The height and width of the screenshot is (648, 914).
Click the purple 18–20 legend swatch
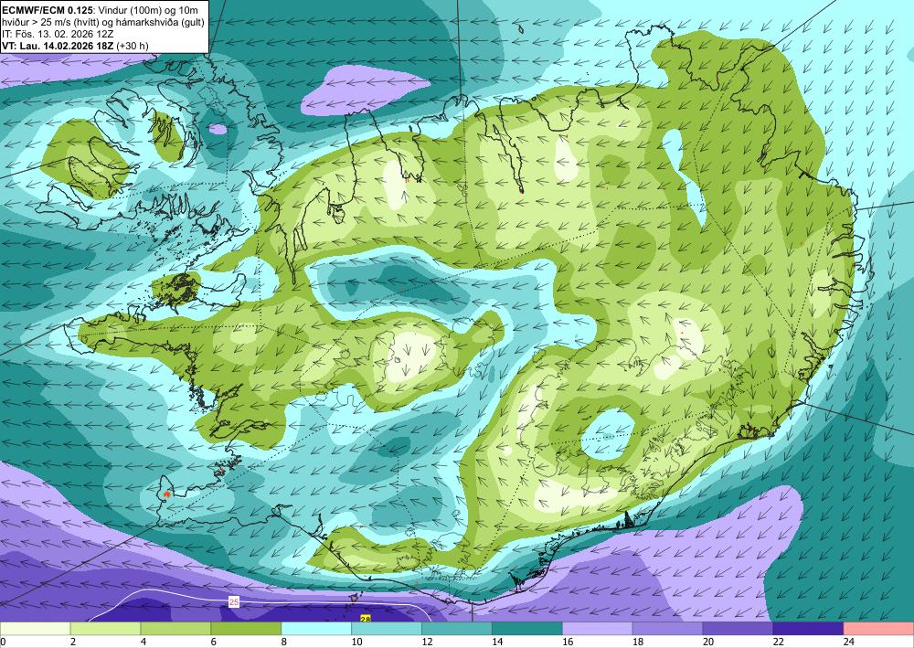coord(667,629)
